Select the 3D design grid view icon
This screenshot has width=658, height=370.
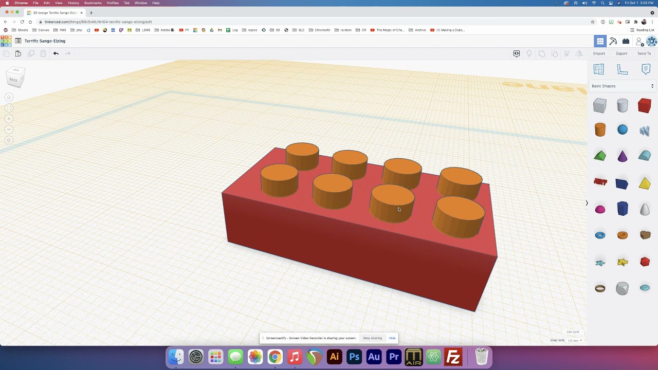point(600,41)
